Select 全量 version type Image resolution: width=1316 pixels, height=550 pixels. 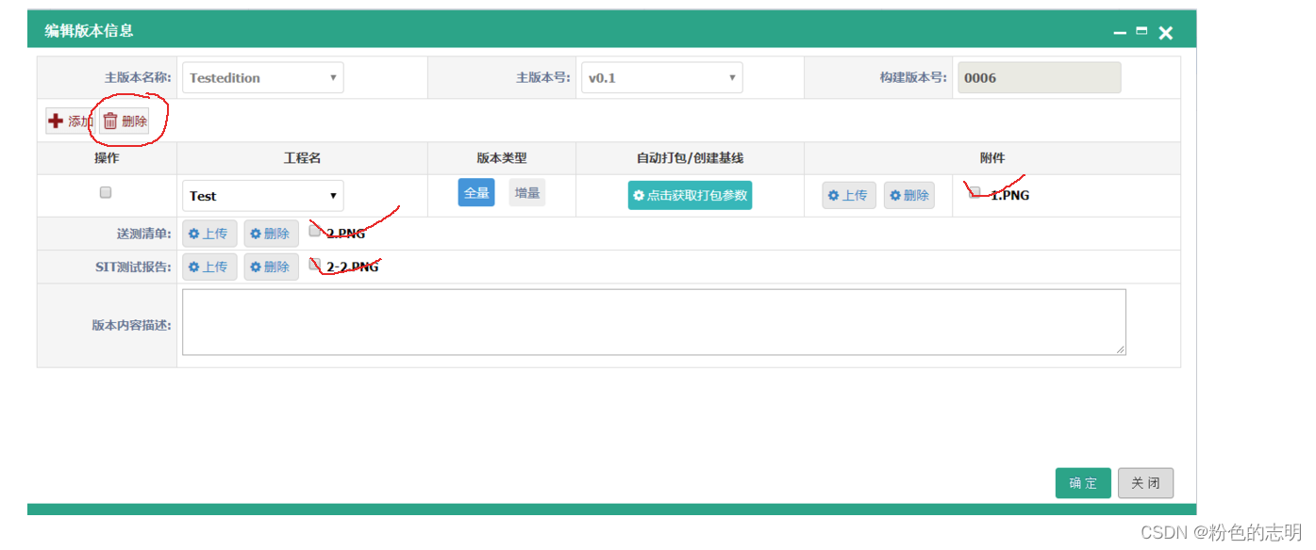tap(476, 192)
